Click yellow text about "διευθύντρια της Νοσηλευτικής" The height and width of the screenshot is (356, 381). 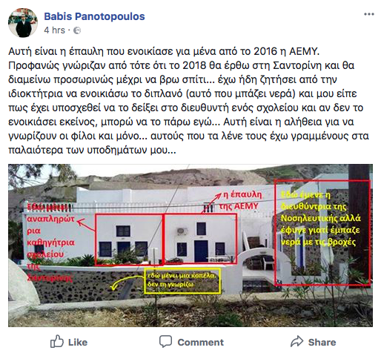click(320, 219)
